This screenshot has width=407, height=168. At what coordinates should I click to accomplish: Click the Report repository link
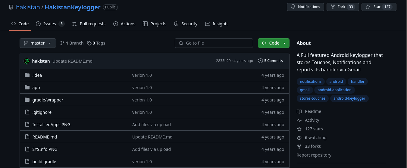[314, 155]
